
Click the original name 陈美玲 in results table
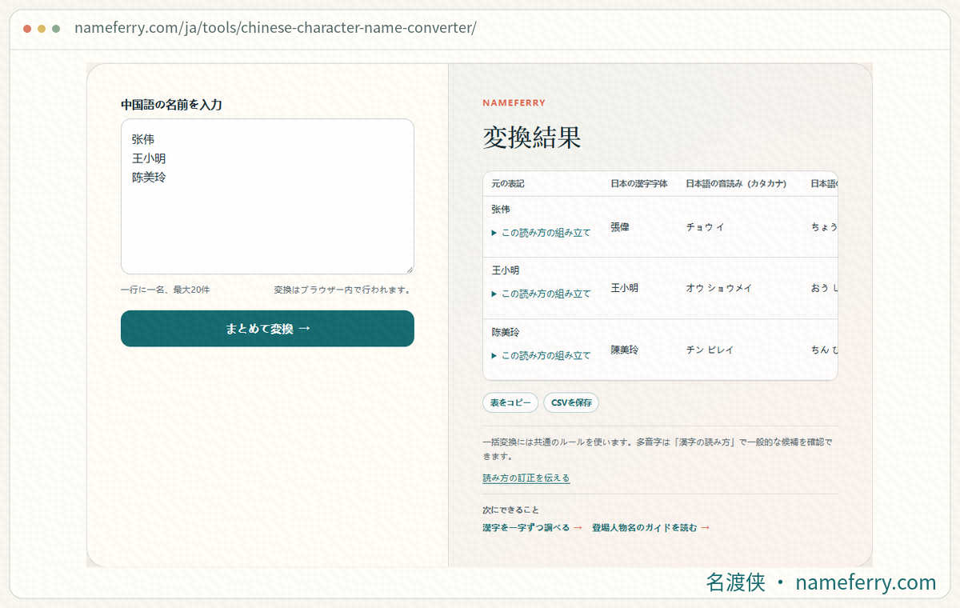pos(506,332)
